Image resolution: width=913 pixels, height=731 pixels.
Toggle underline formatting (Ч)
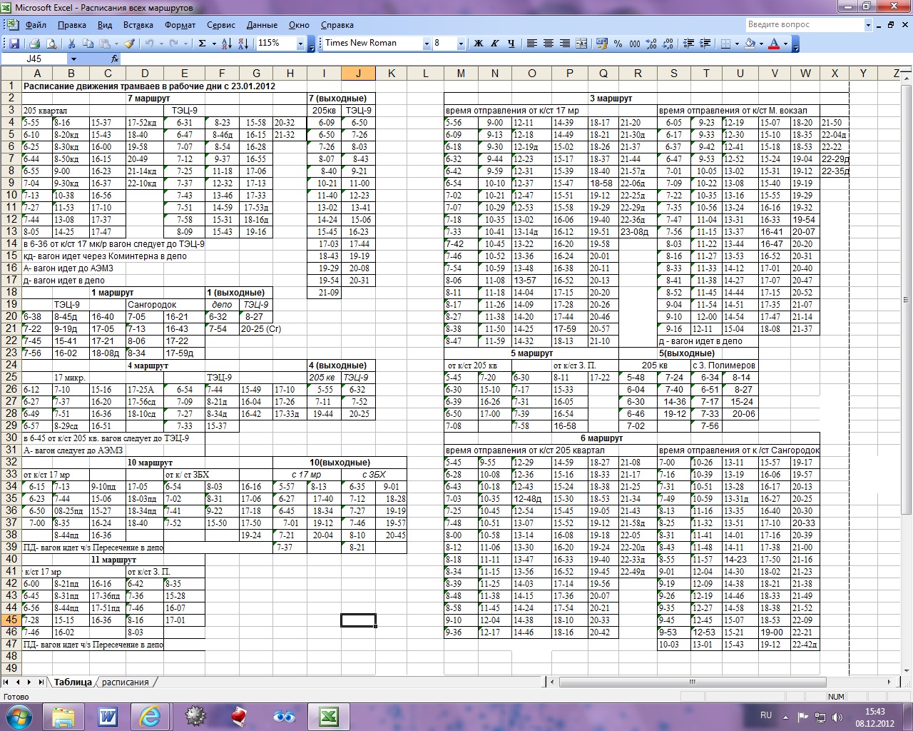pyautogui.click(x=511, y=44)
